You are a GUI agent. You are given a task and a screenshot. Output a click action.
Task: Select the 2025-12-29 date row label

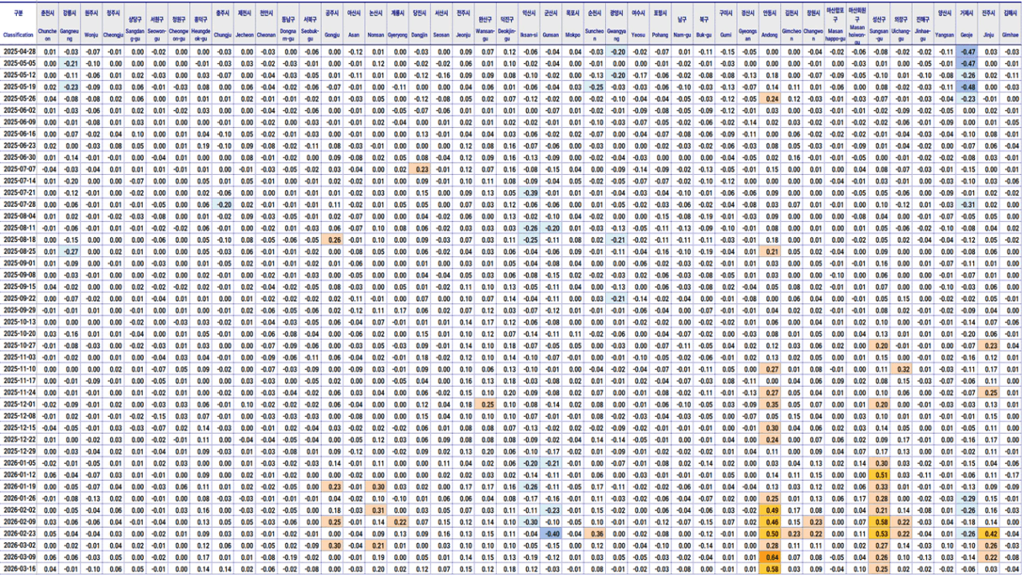pos(18,451)
